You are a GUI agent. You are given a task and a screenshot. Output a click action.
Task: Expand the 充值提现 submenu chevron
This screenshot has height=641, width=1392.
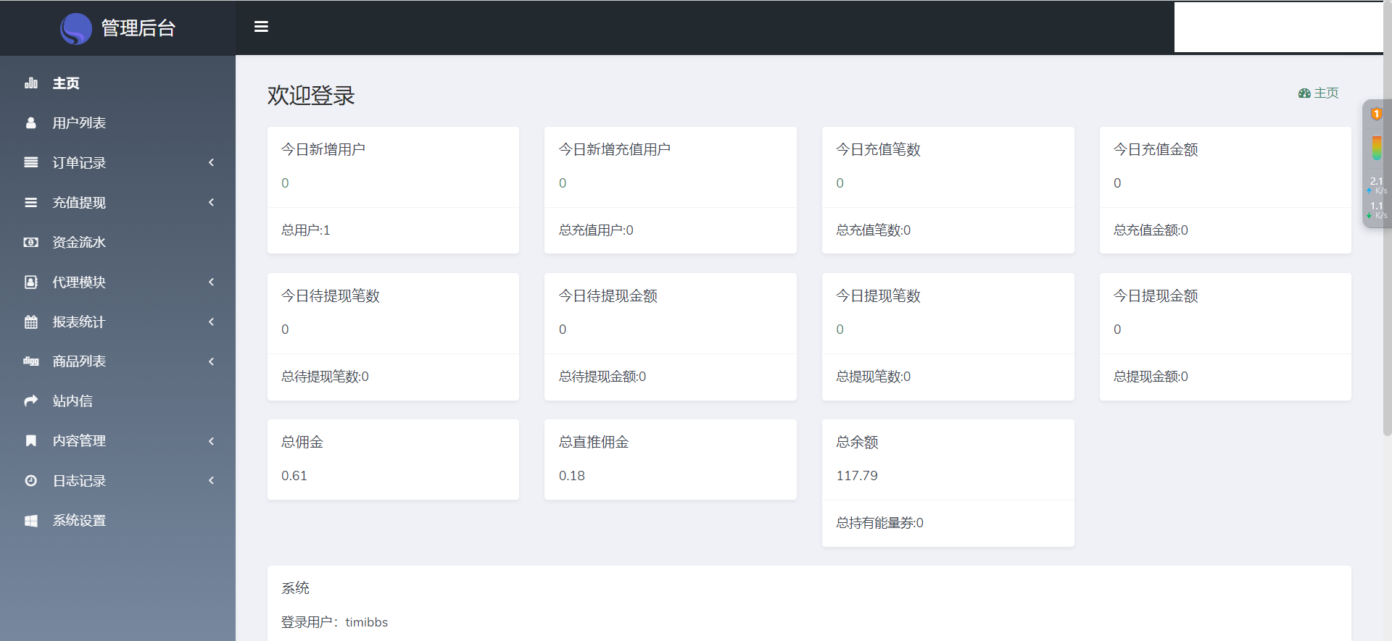tap(211, 203)
